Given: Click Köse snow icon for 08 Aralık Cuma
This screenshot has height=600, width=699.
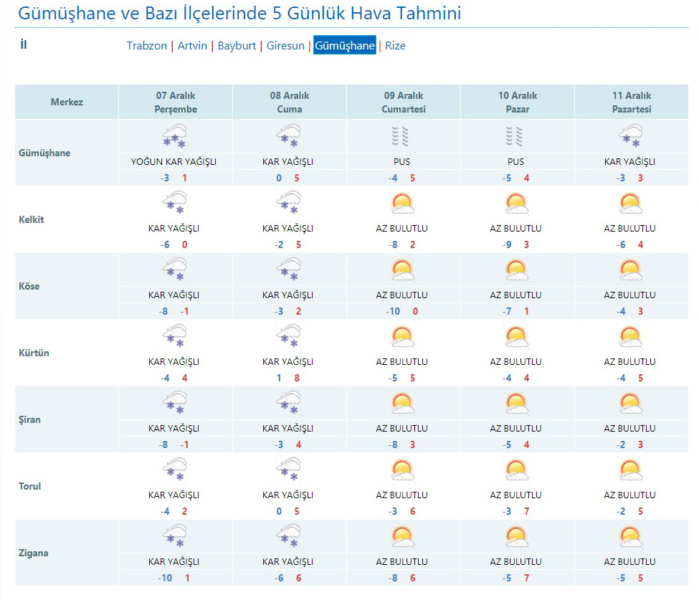Looking at the screenshot, I should (288, 270).
